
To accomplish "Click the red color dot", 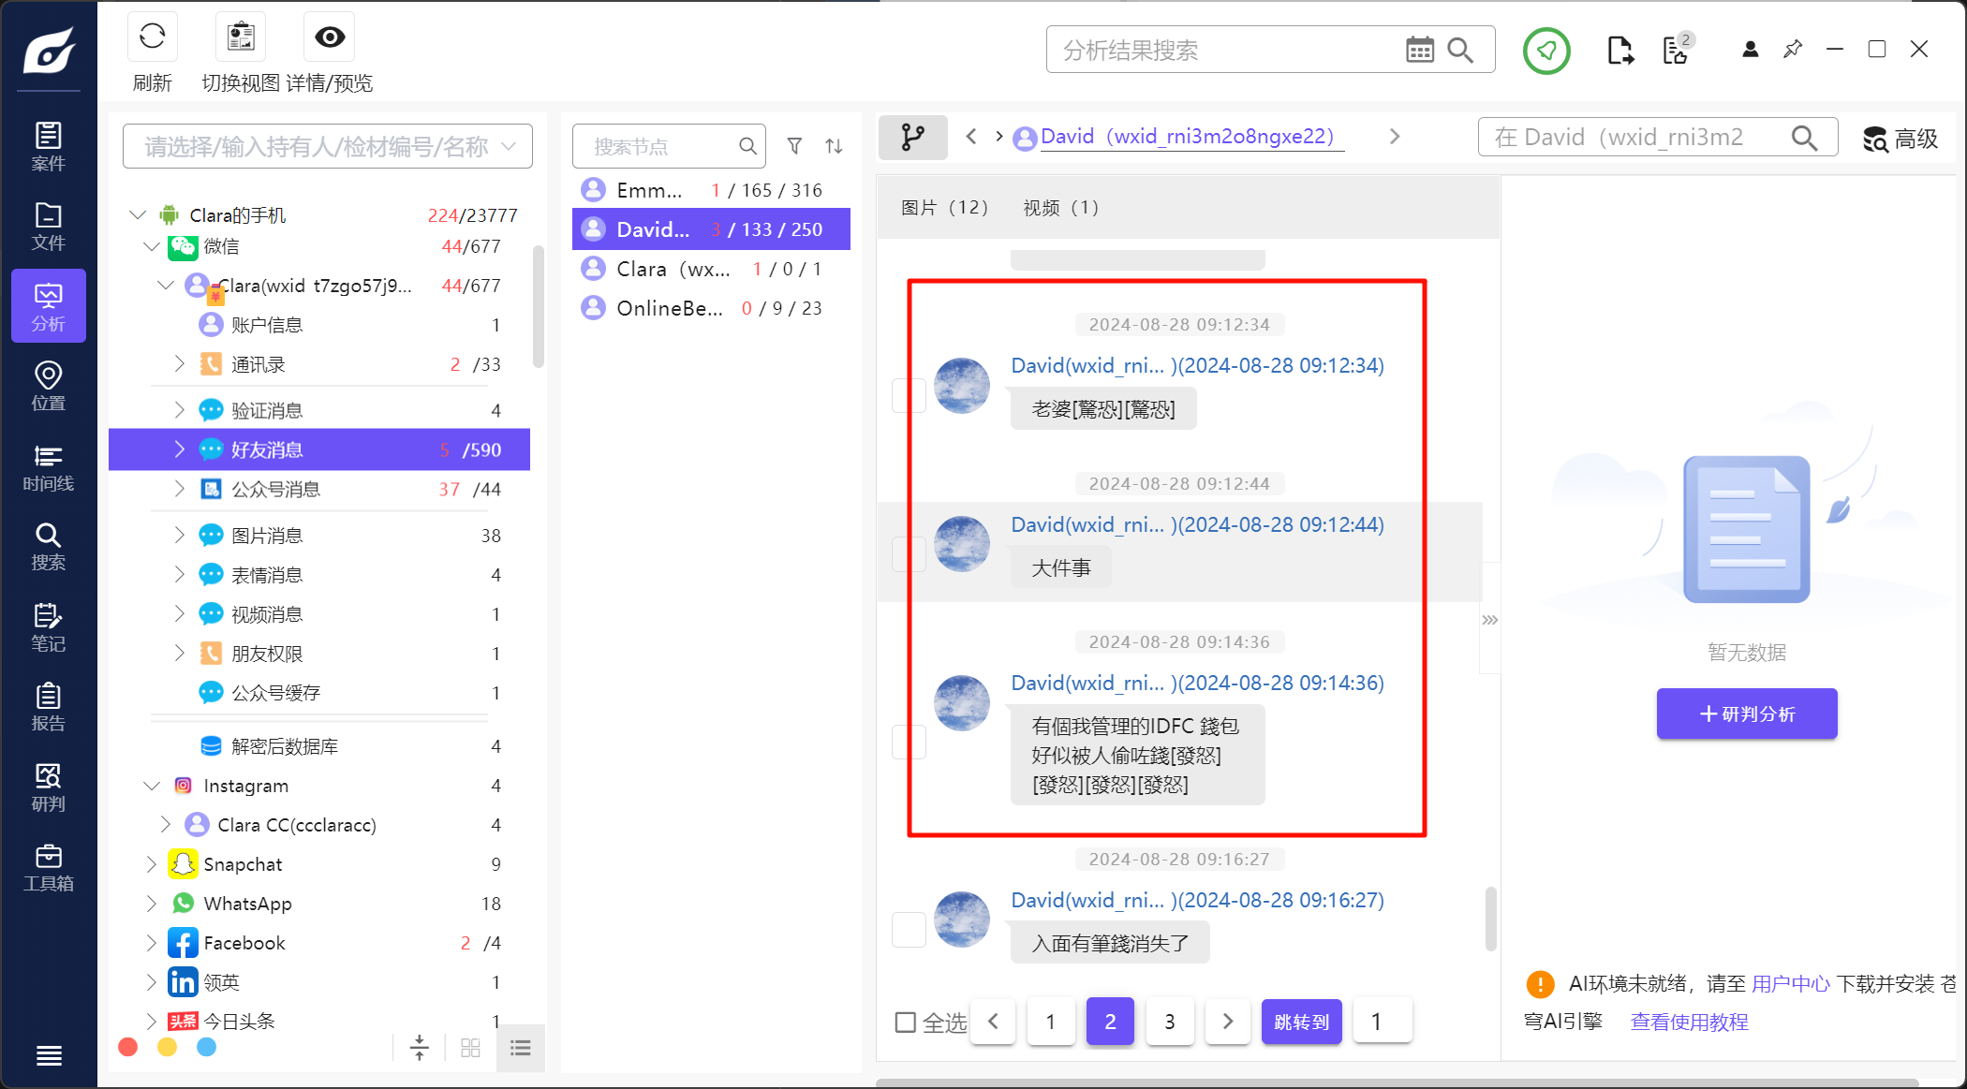I will pyautogui.click(x=128, y=1047).
